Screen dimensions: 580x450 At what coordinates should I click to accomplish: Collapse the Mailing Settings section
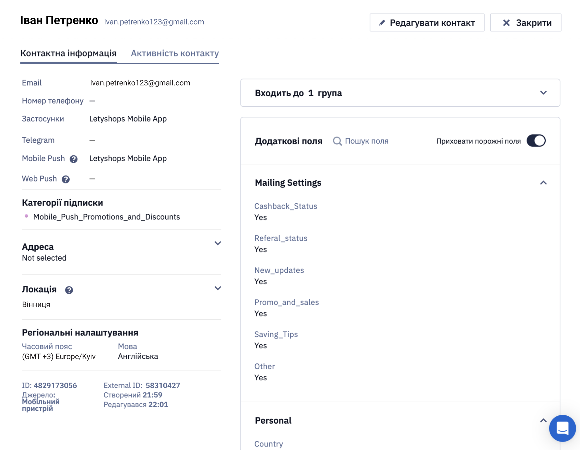pos(543,183)
